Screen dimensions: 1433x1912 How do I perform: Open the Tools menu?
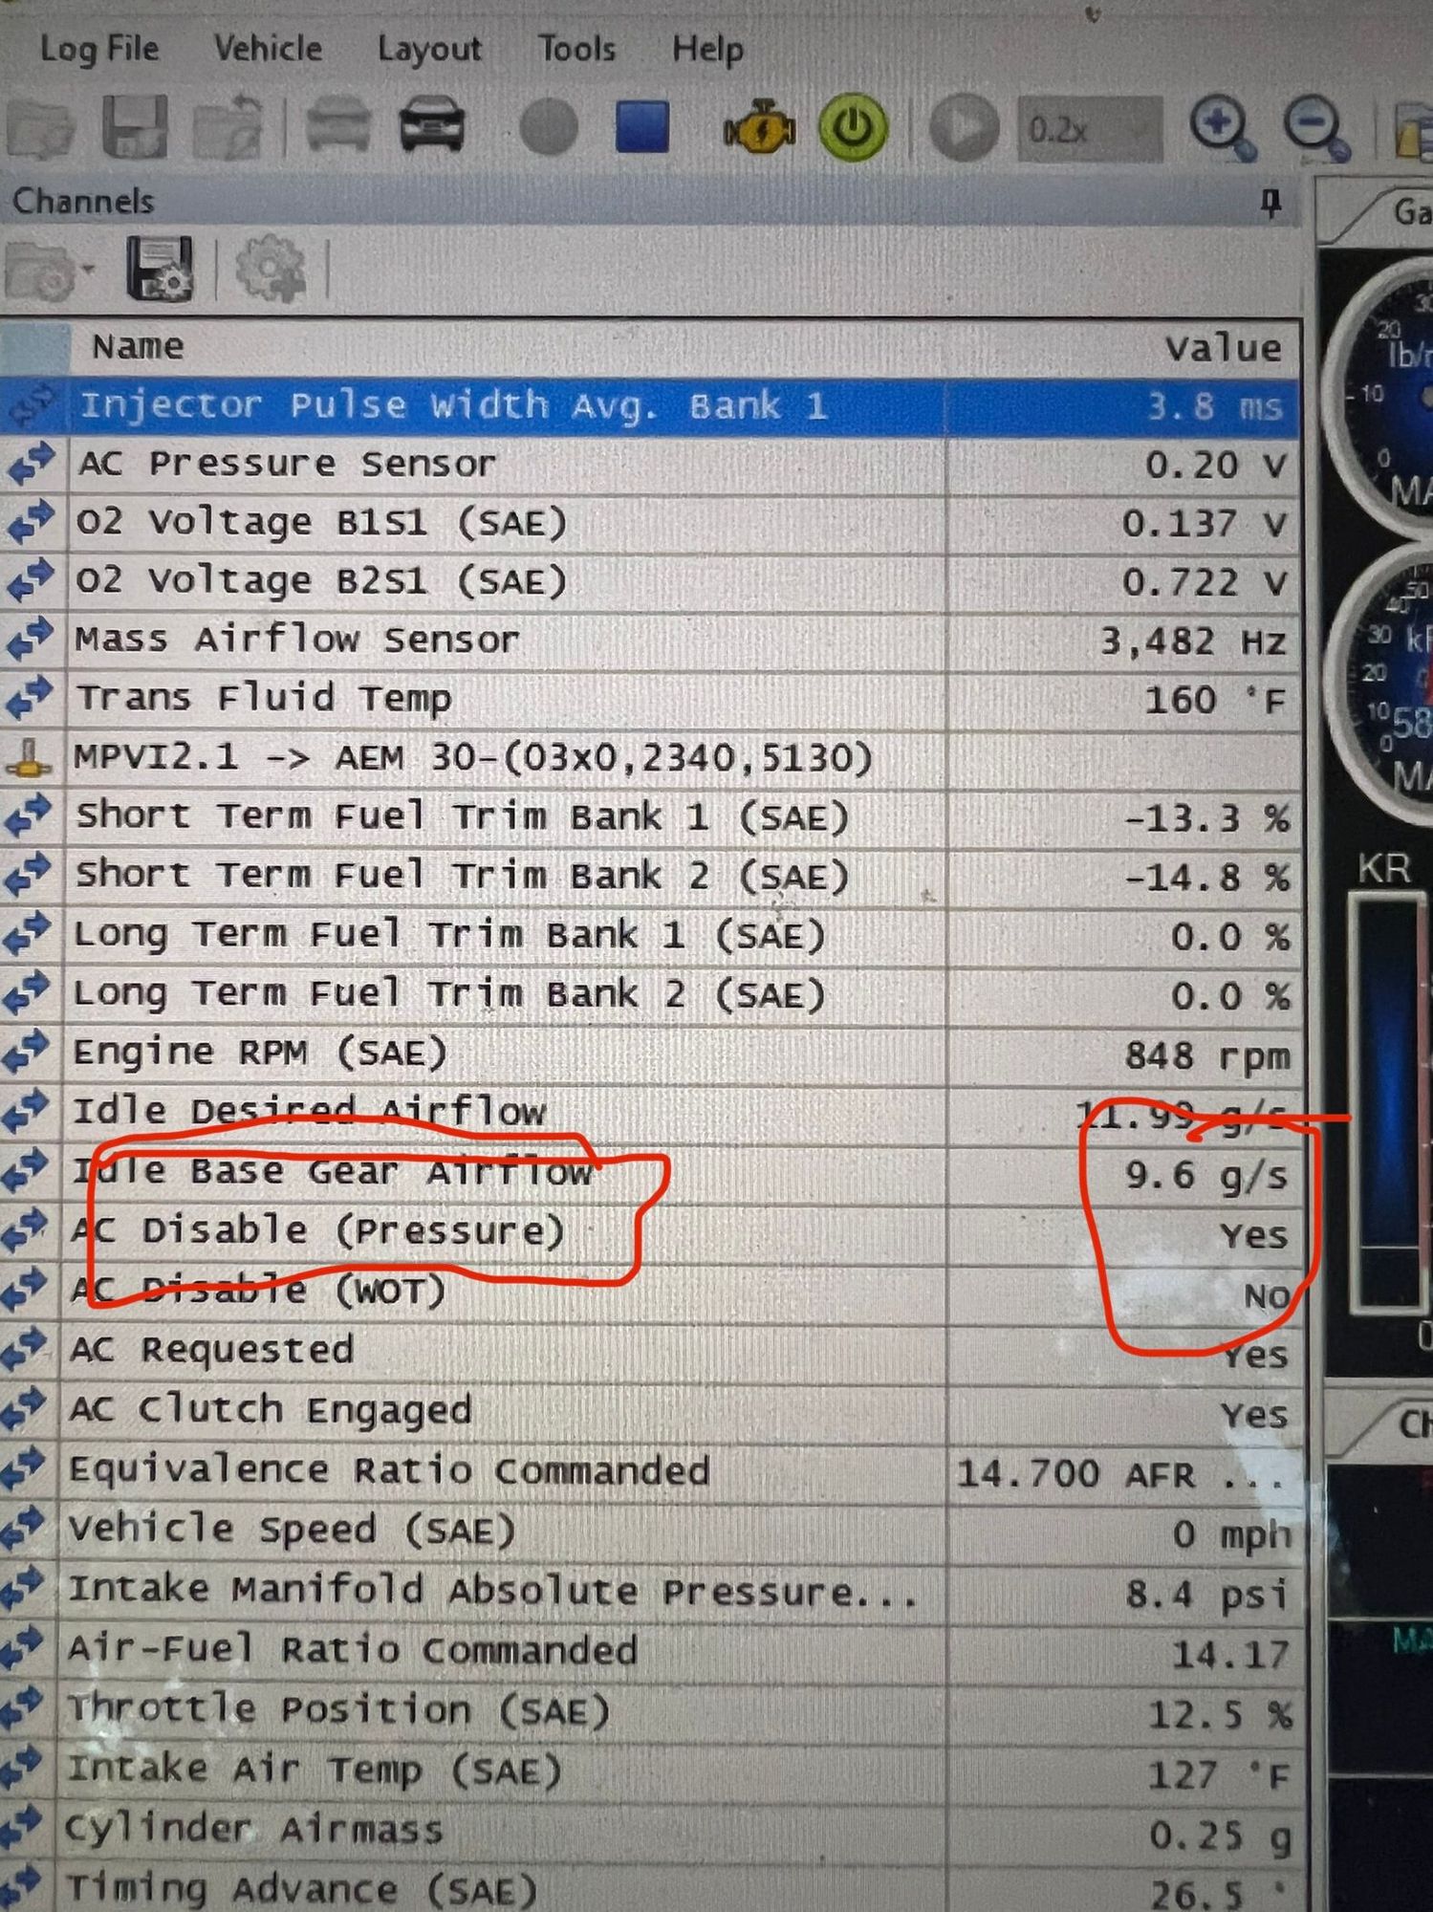tap(575, 49)
